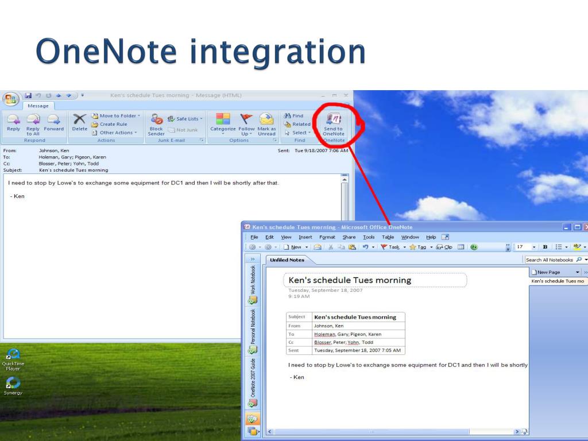Image resolution: width=588 pixels, height=441 pixels.
Task: Click Block Sender icon
Action: (156, 125)
